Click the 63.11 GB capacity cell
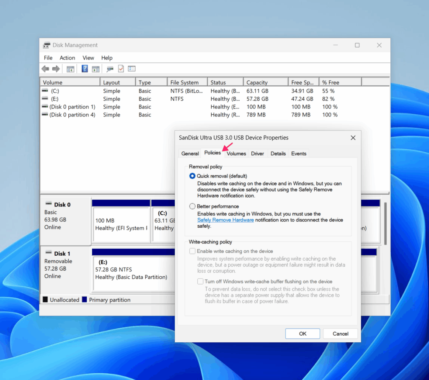Viewport: 429px width, 380px height. coord(257,91)
